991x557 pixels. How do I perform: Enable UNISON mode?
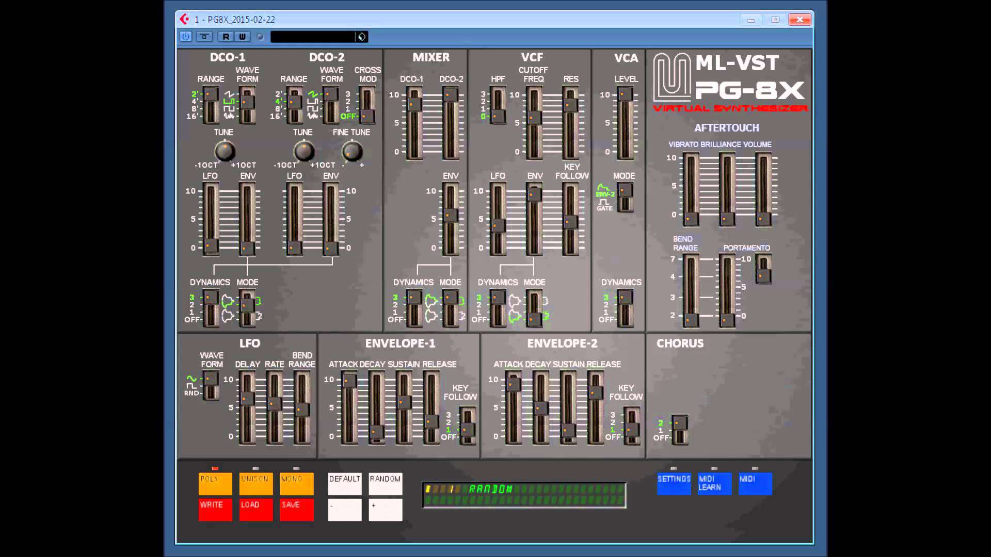(x=255, y=483)
